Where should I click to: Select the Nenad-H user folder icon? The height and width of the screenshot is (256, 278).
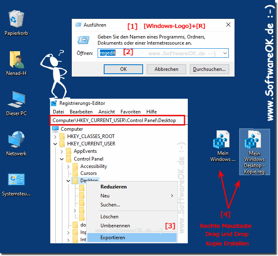[x=16, y=60]
